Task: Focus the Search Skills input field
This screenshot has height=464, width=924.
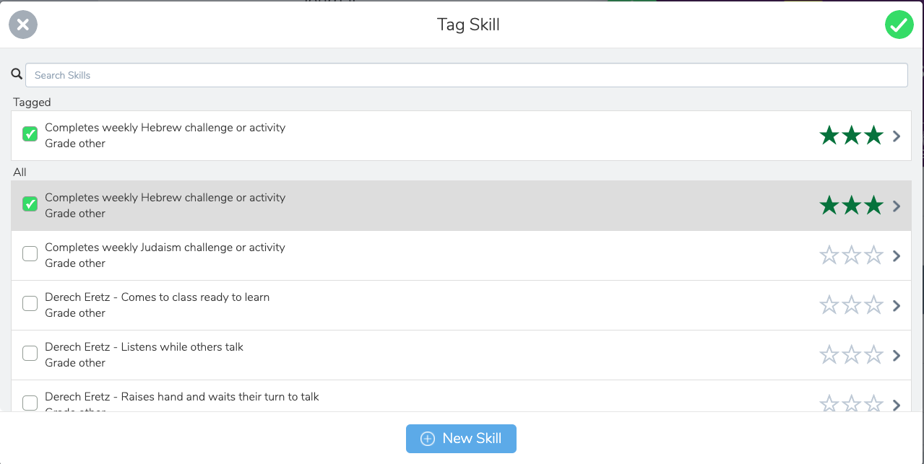Action: [466, 75]
